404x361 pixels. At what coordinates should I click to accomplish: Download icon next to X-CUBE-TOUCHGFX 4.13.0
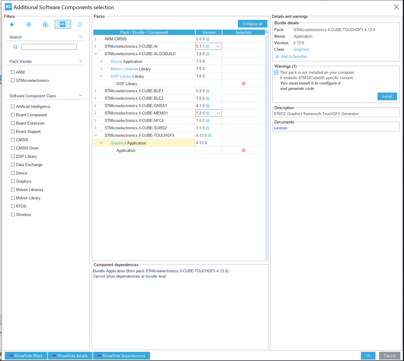coord(210,136)
